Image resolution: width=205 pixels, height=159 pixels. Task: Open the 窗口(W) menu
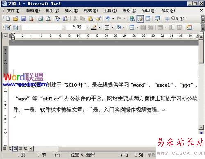tap(149, 11)
